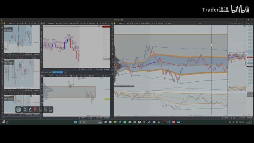Open drawing pencil tool in candlestick panel header
This screenshot has height=143, width=254.
81,24
